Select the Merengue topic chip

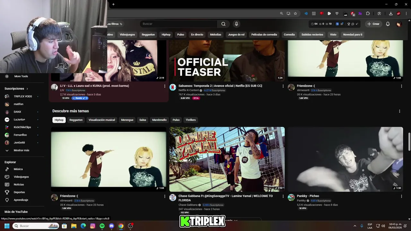[127, 120]
